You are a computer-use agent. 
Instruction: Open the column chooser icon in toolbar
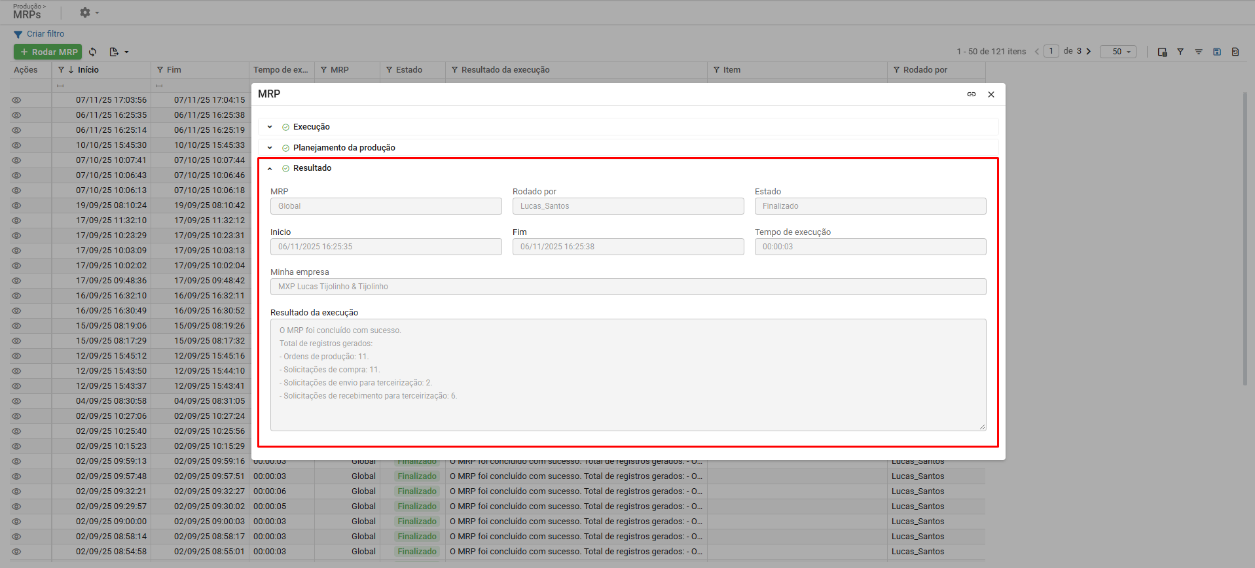[x=1162, y=52]
